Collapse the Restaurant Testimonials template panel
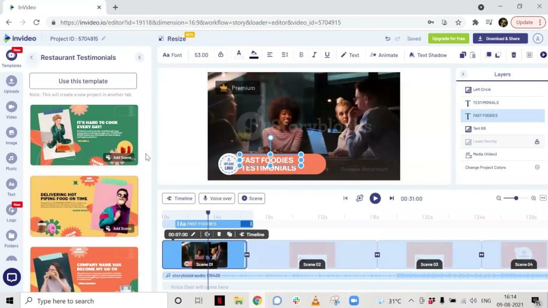The width and height of the screenshot is (548, 308). pos(139,57)
